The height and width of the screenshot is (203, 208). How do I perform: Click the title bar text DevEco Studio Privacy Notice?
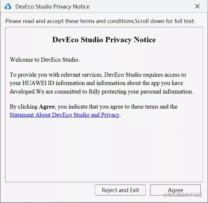[x=52, y=6]
